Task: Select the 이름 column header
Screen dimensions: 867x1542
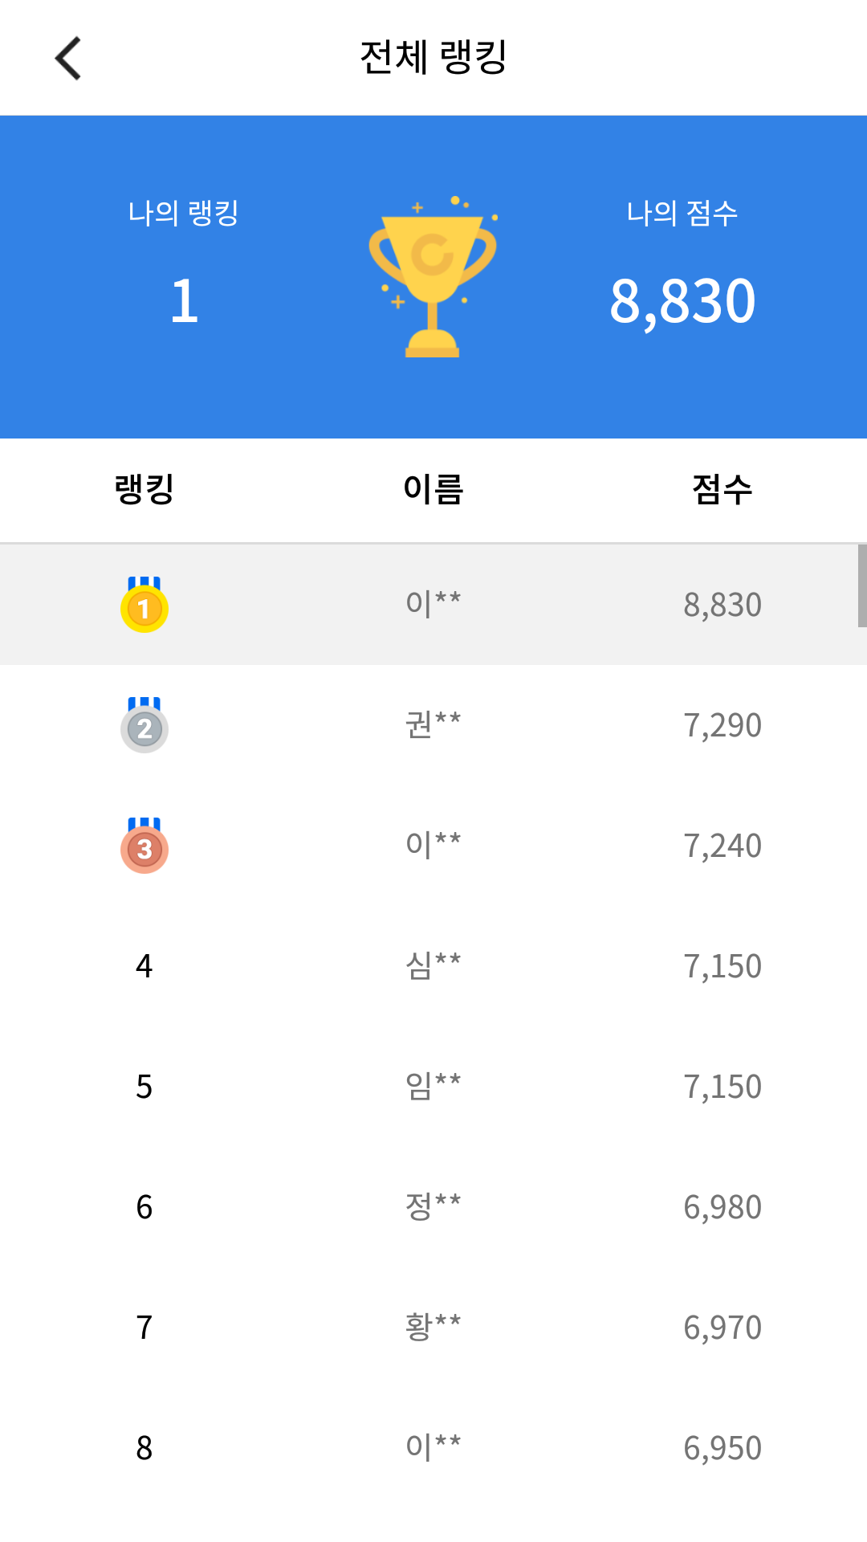Action: 433,489
